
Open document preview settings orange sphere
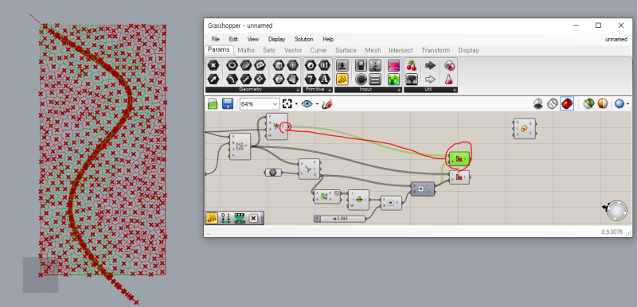pyautogui.click(x=603, y=104)
